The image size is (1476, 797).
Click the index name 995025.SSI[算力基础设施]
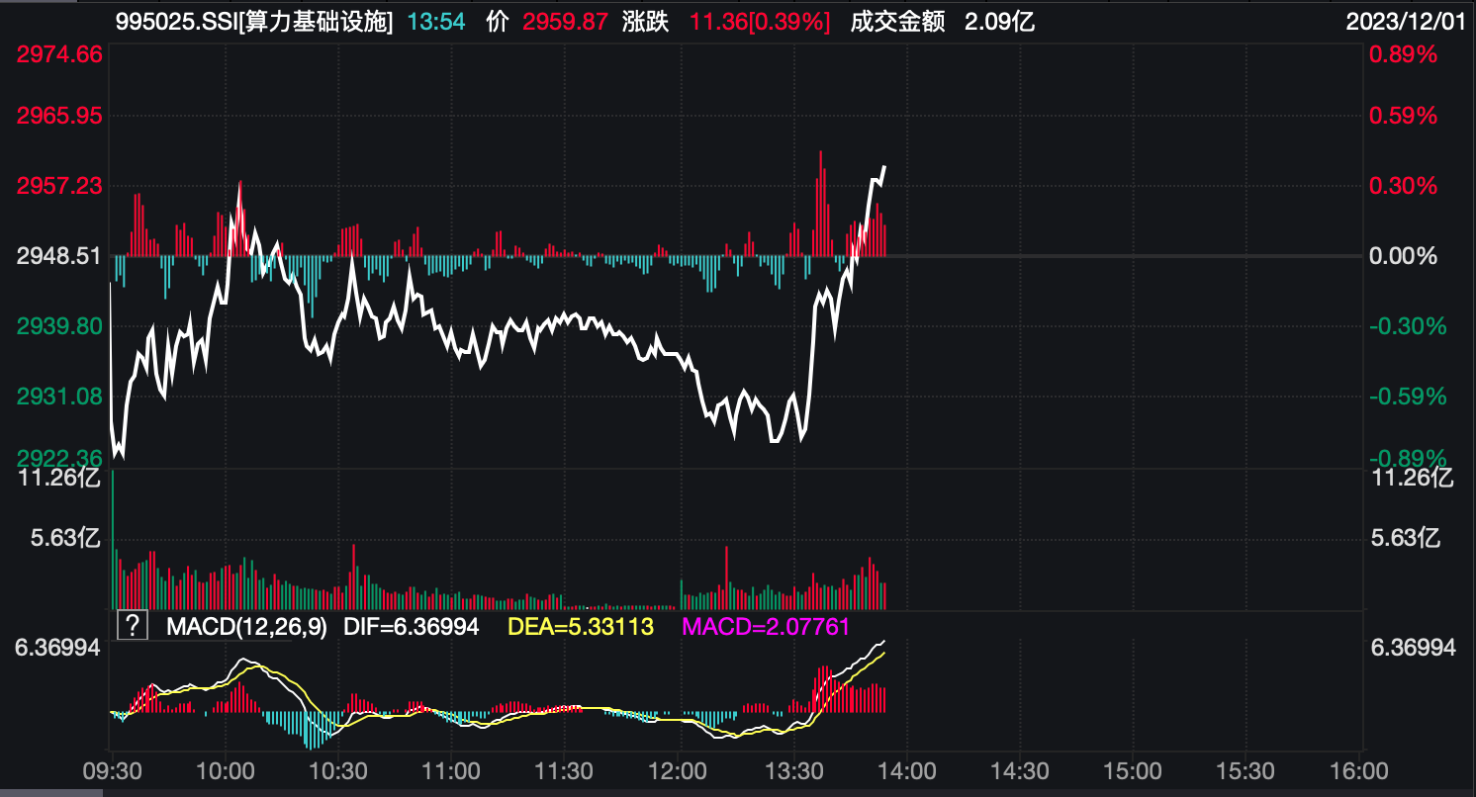pyautogui.click(x=254, y=22)
